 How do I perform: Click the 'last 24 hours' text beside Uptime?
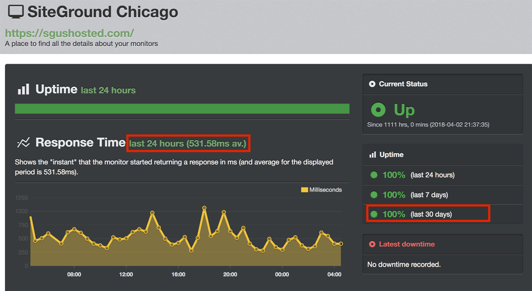tap(108, 90)
